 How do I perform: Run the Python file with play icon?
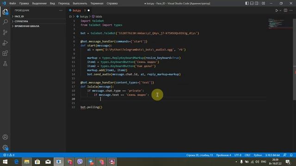click(x=277, y=11)
